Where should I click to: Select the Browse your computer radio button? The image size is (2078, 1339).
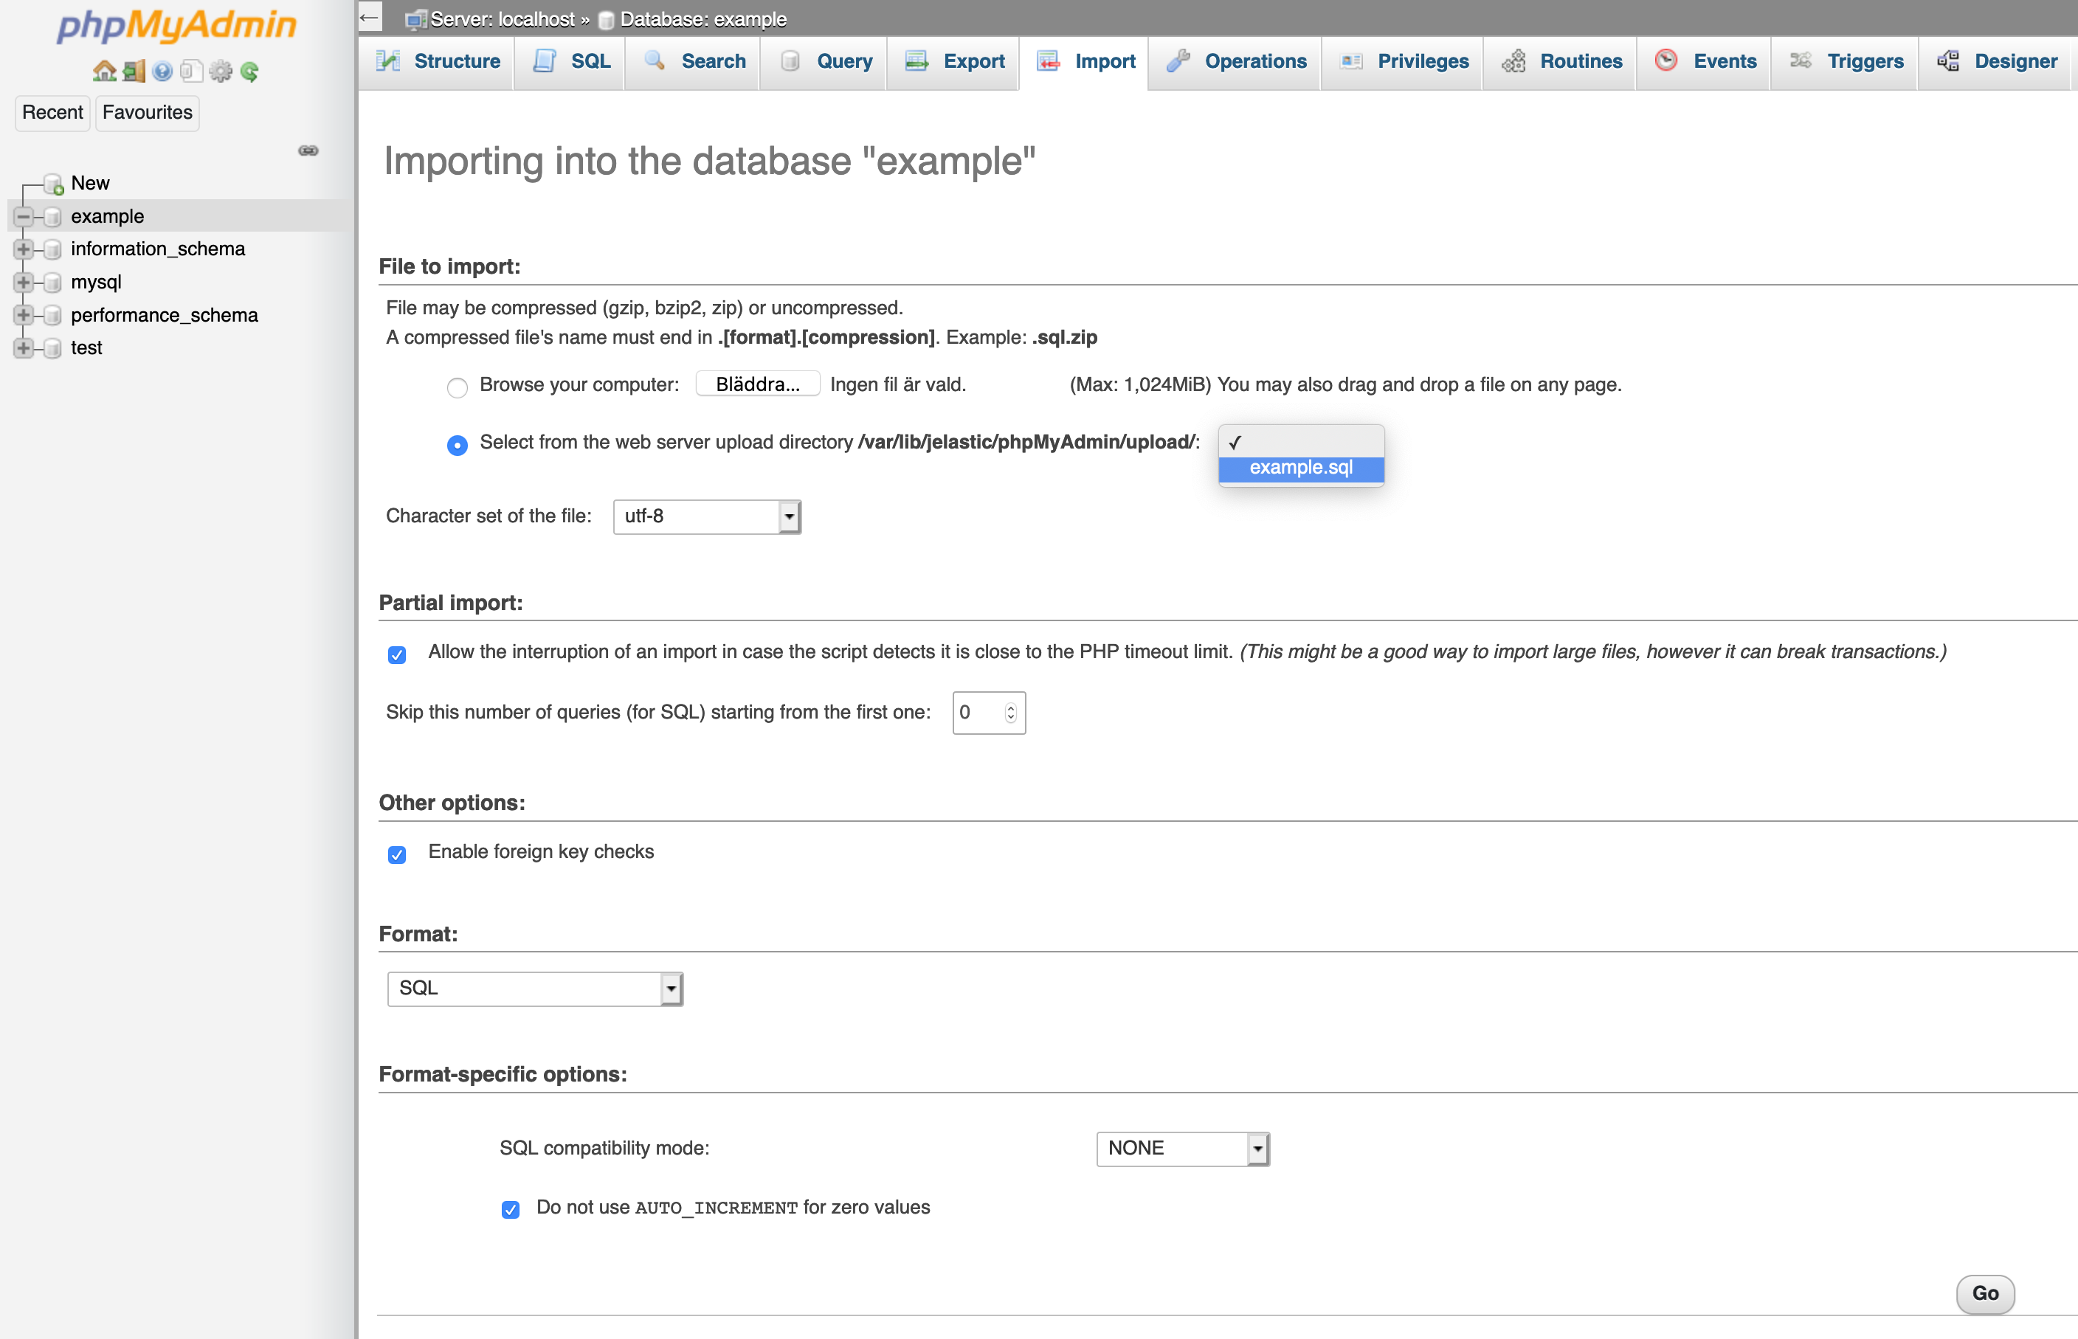click(x=457, y=388)
